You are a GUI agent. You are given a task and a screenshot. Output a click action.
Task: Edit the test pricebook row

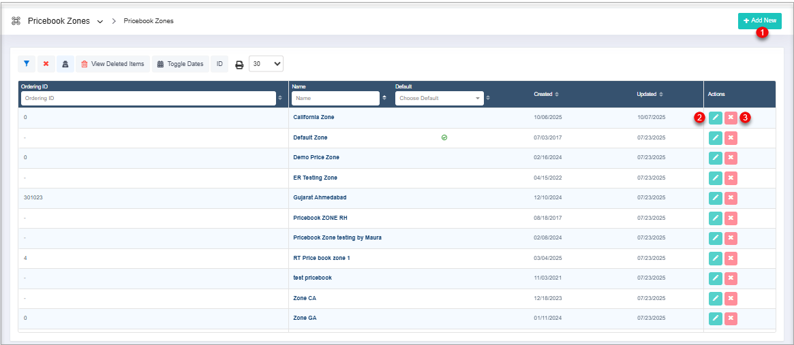coord(715,278)
